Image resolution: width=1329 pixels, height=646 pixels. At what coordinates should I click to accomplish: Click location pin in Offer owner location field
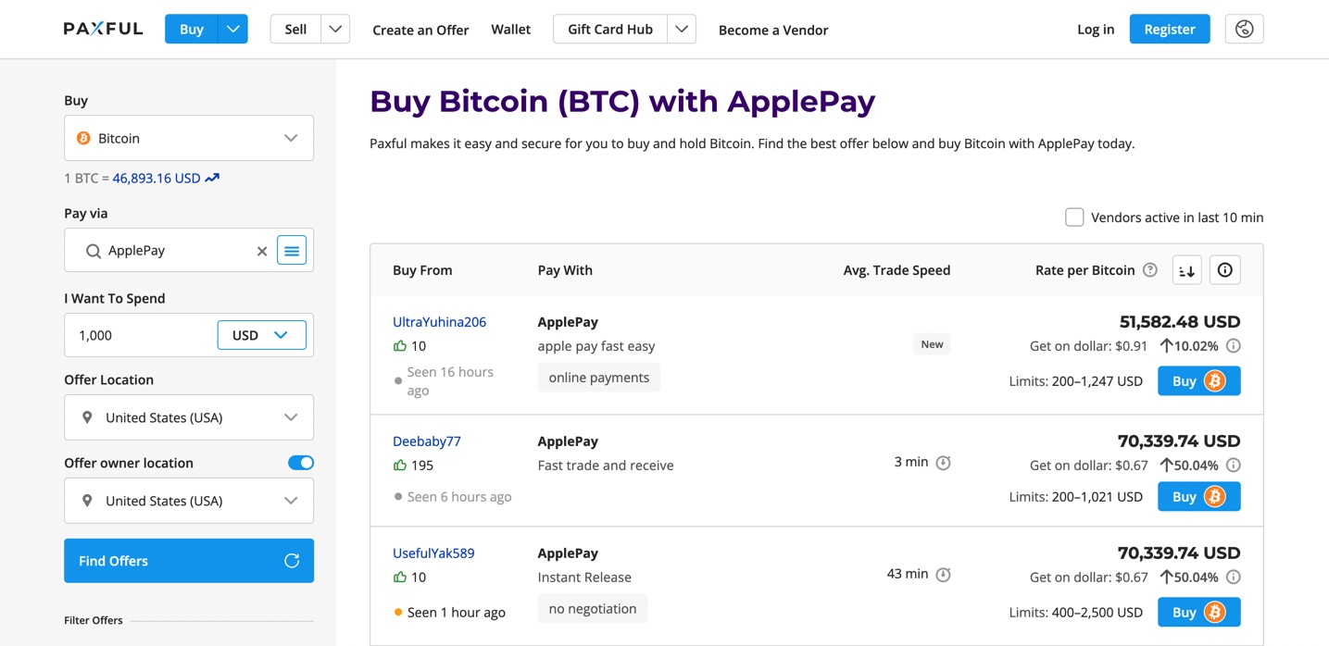[x=87, y=501]
